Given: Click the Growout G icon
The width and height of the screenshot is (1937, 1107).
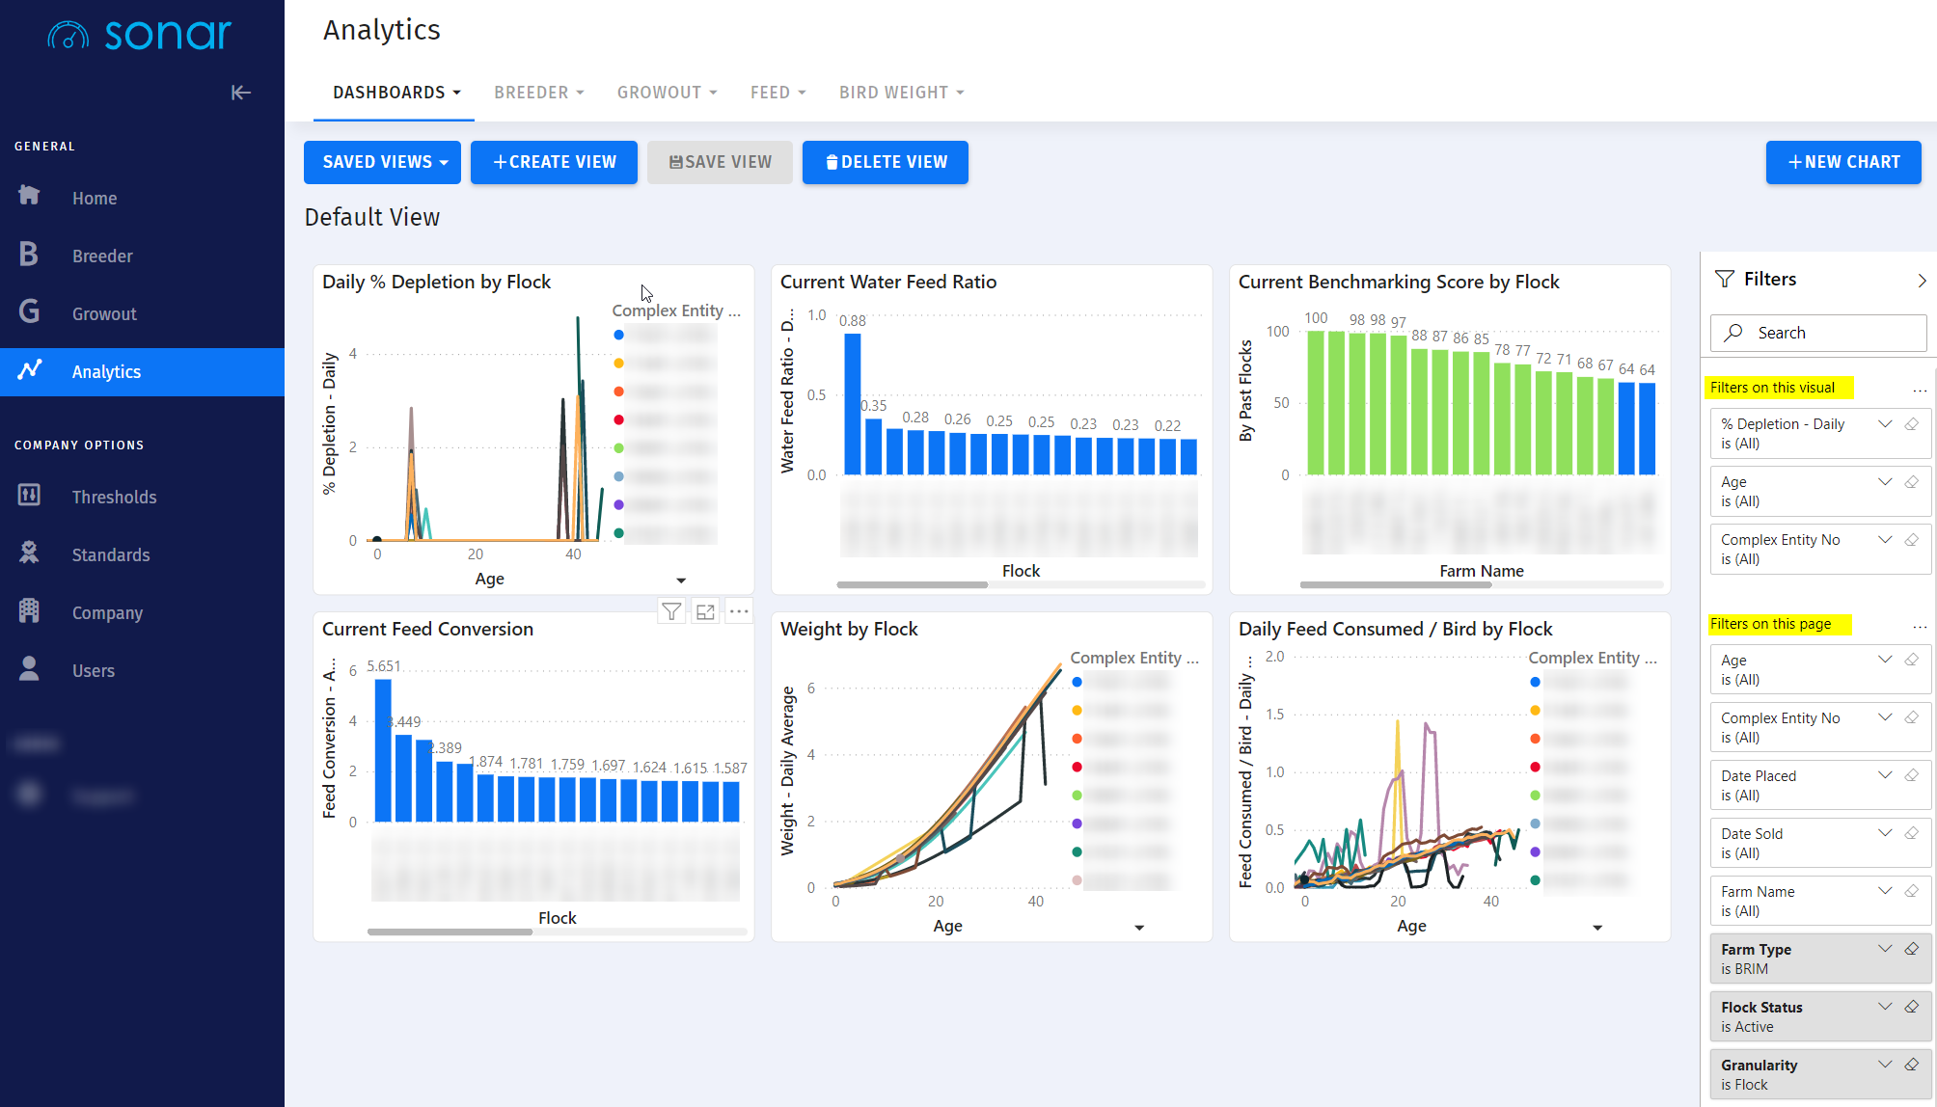Looking at the screenshot, I should click(x=29, y=312).
